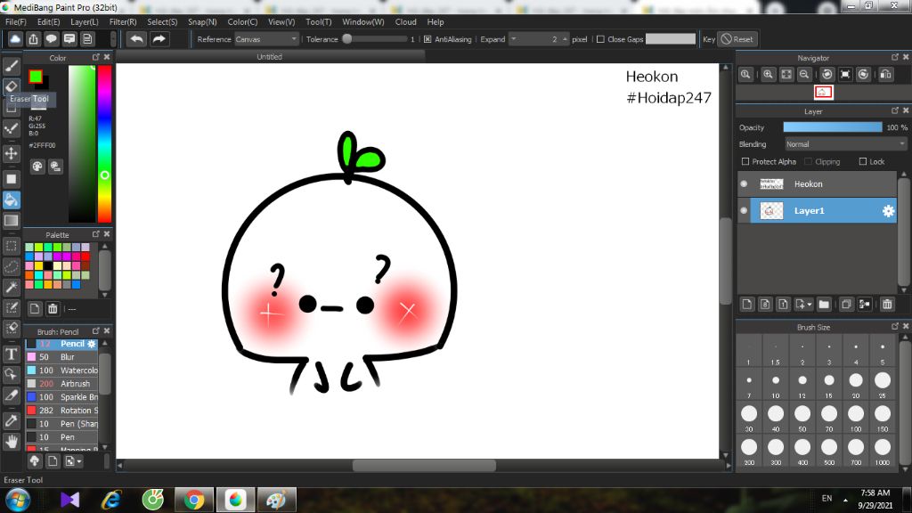The width and height of the screenshot is (912, 513).
Task: Select the Text tool
Action: coord(11,354)
